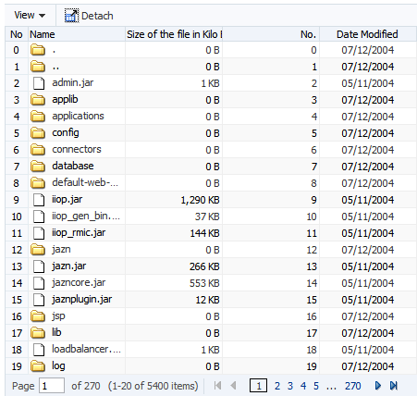The image size is (417, 396).
Task: Click the leftmost No column header
Action: point(17,34)
